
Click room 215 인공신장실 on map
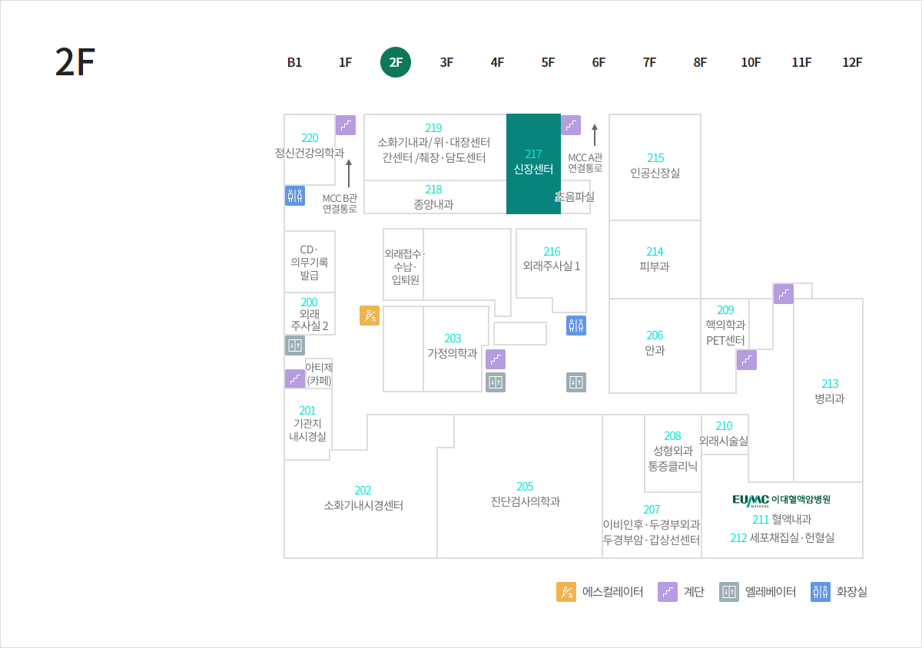click(655, 166)
